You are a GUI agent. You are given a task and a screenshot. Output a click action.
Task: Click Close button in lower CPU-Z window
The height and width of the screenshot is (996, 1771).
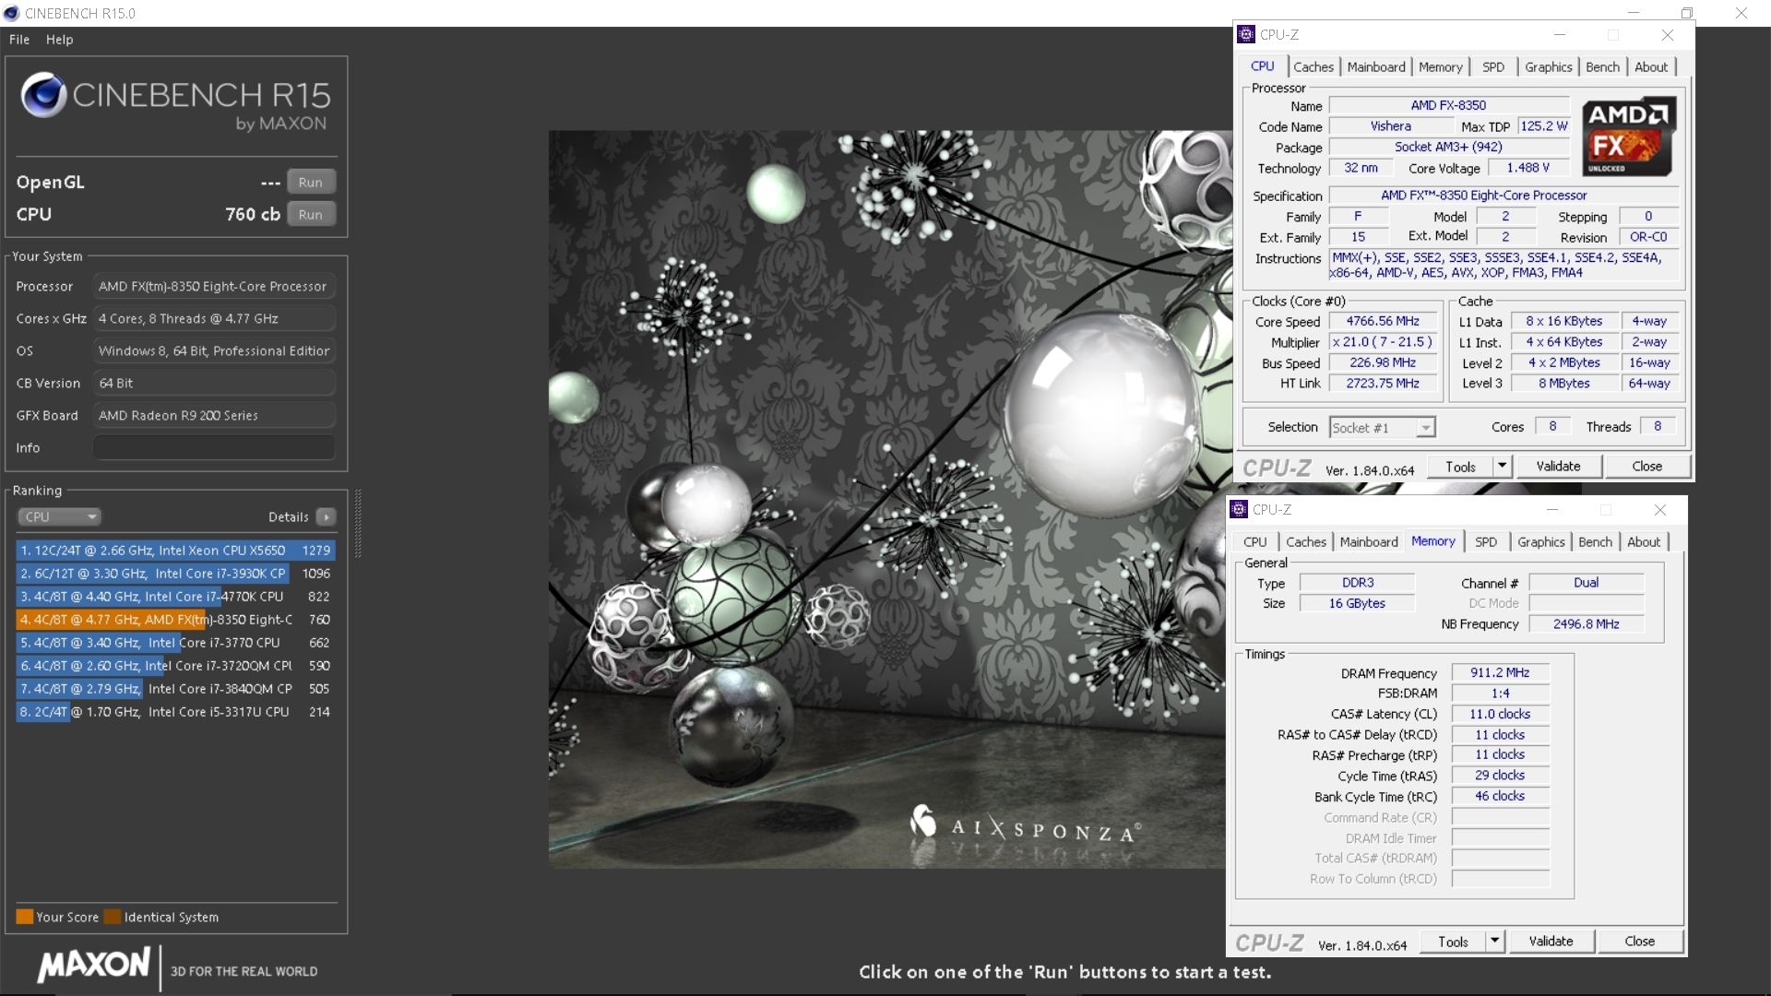1640,942
